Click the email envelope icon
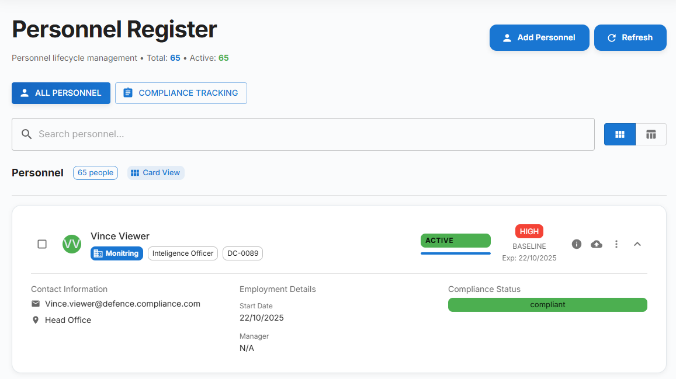676x379 pixels. [36, 304]
